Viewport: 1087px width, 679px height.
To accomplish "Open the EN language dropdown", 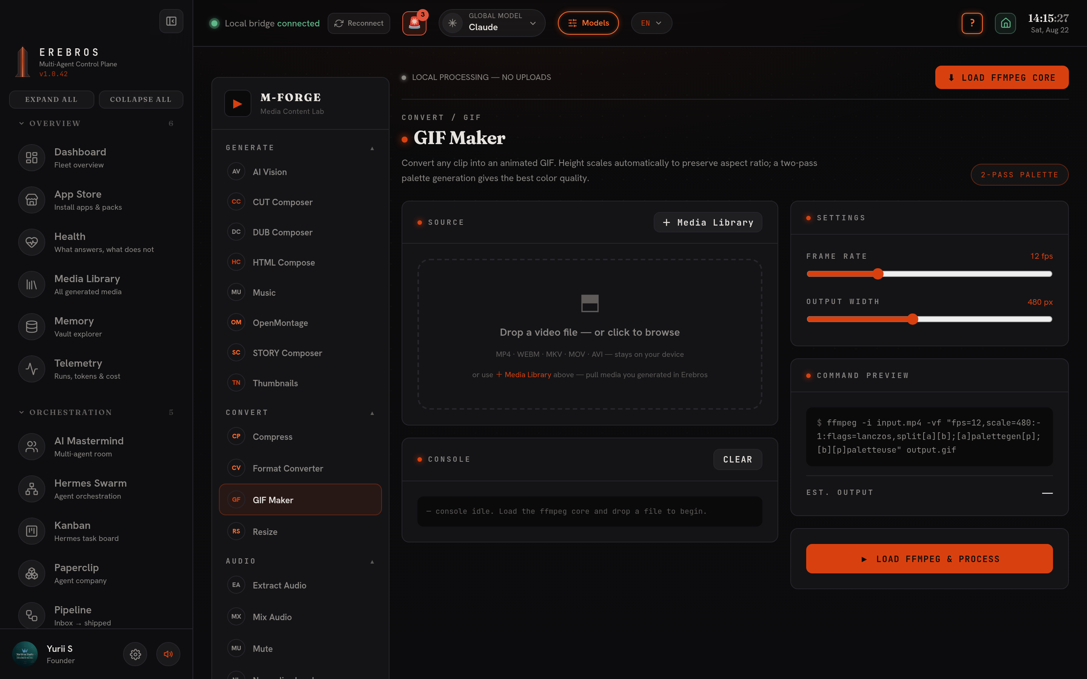I will click(651, 23).
